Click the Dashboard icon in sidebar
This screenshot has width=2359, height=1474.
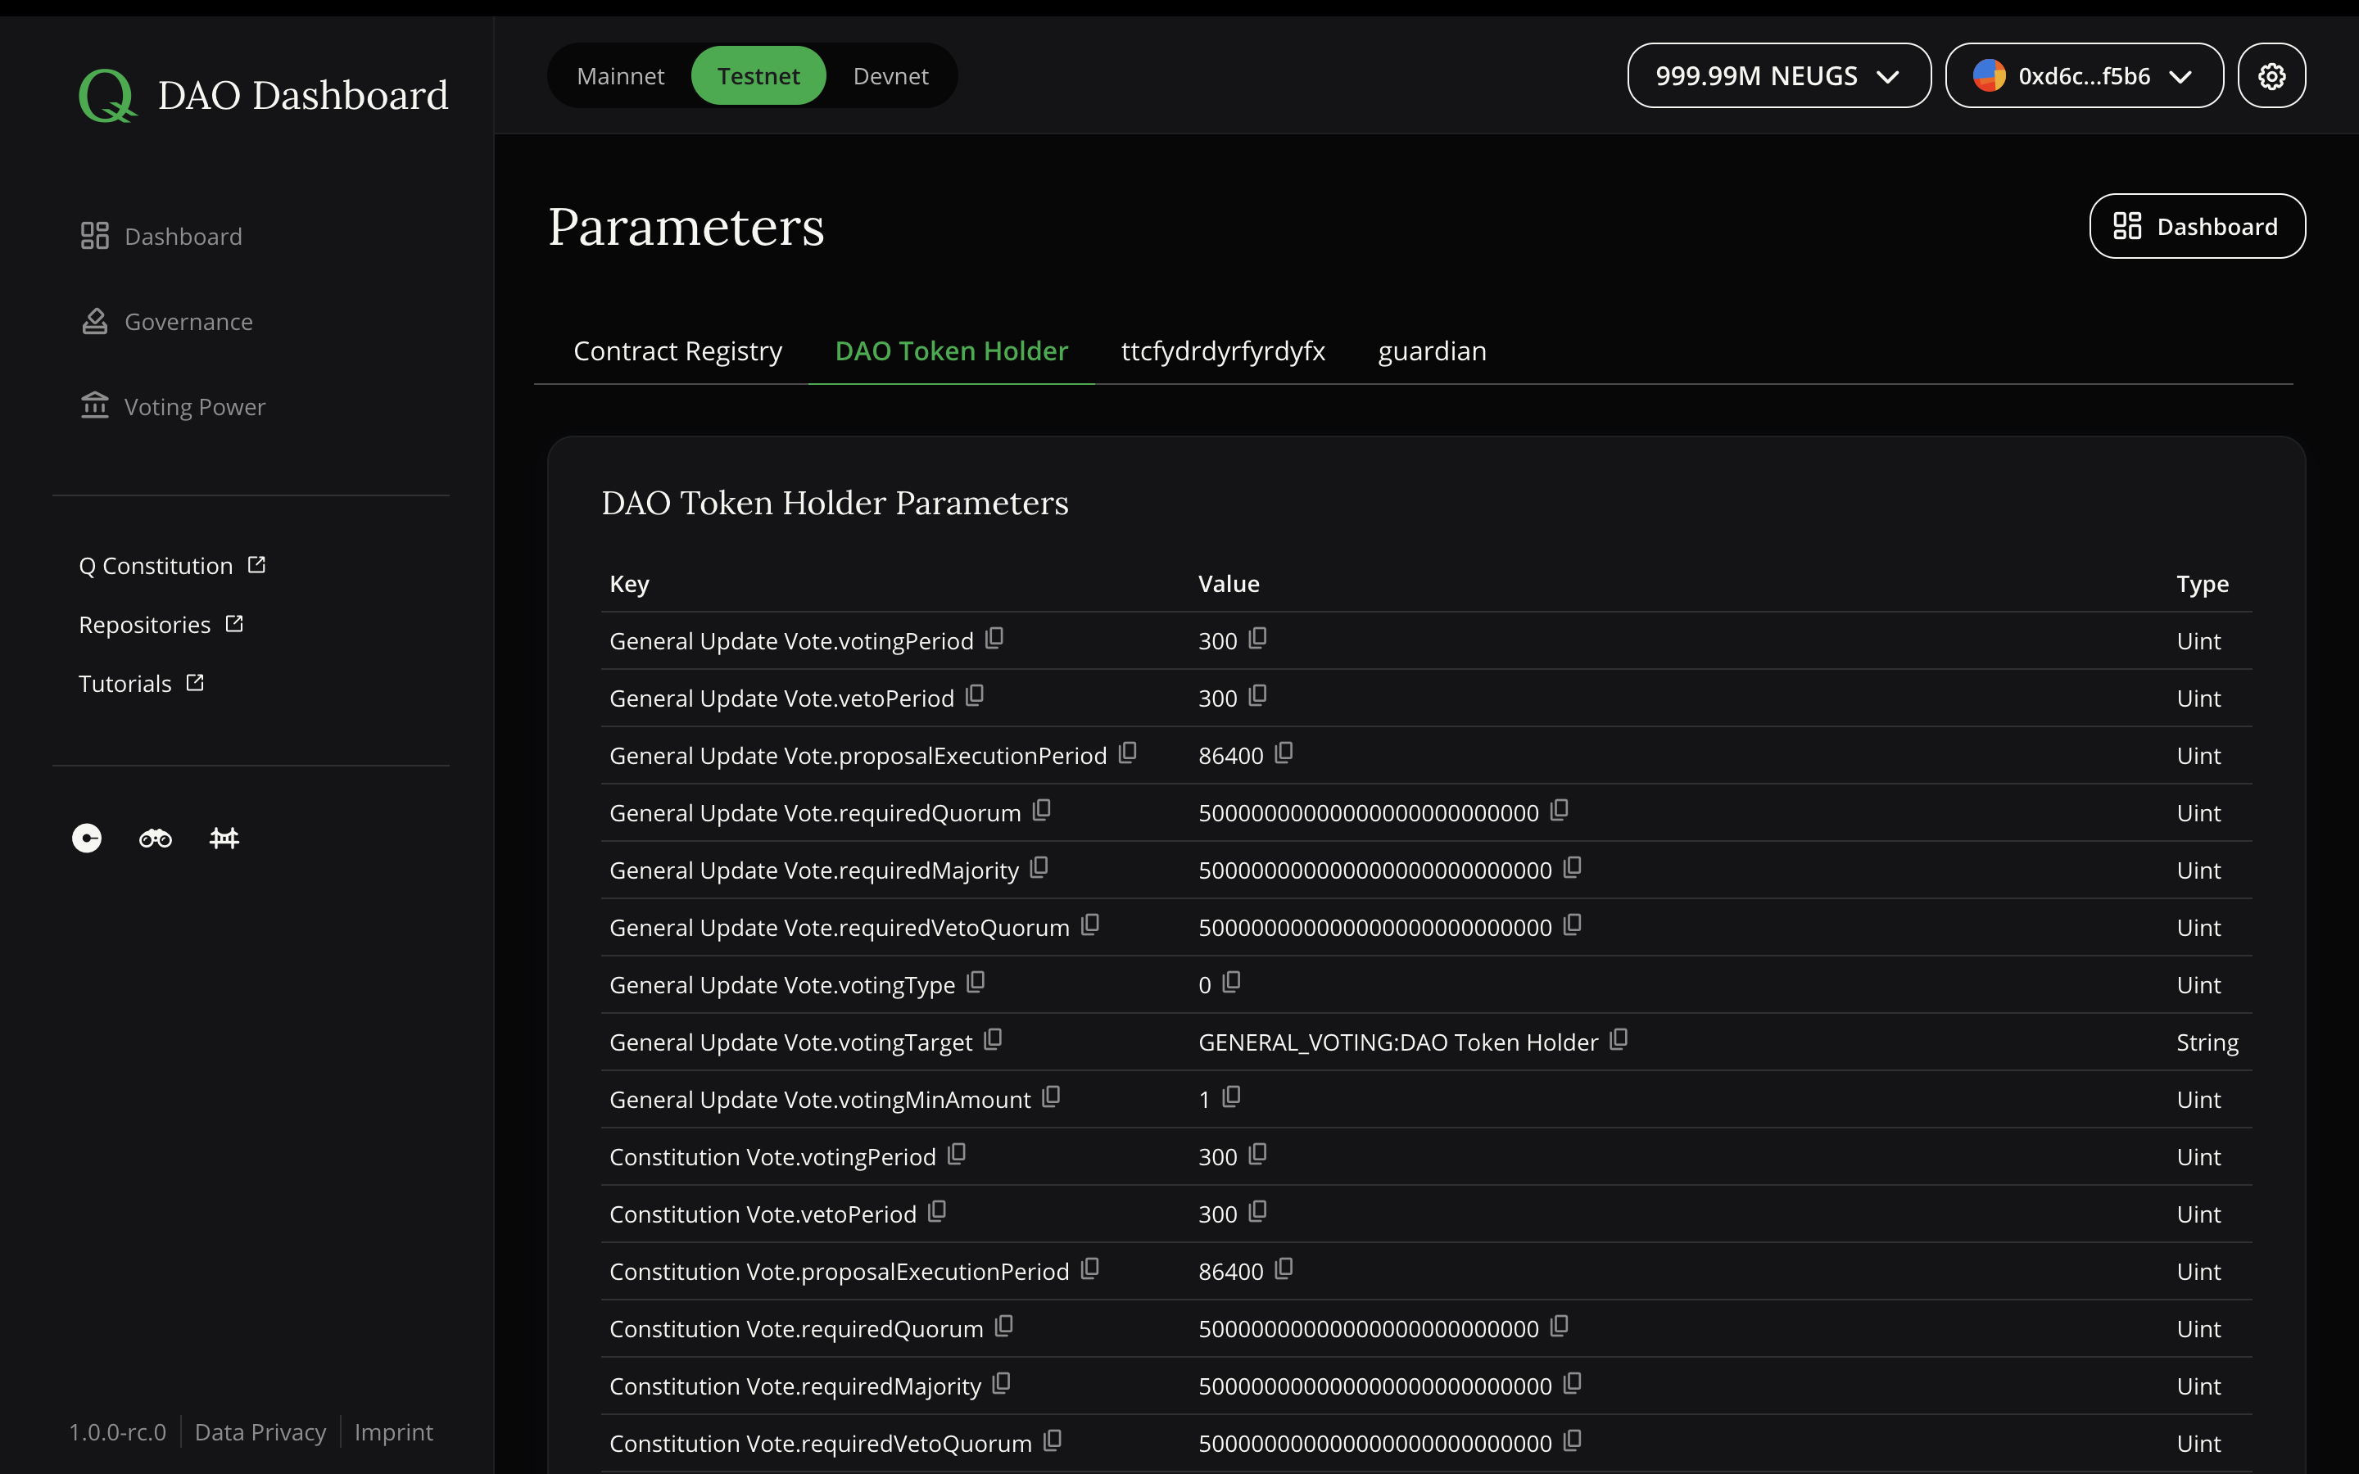coord(95,236)
